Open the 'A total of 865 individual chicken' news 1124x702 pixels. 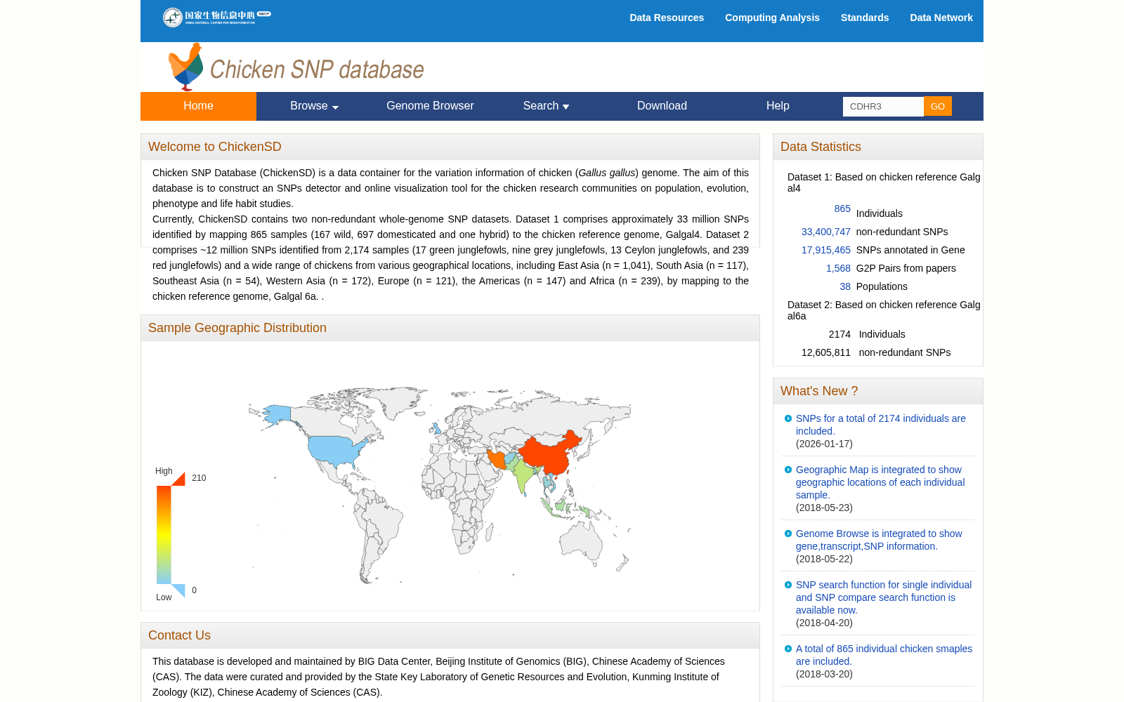pyautogui.click(x=884, y=655)
